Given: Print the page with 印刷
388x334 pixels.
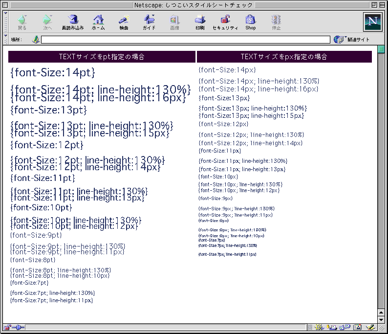Looking at the screenshot, I should click(x=200, y=22).
